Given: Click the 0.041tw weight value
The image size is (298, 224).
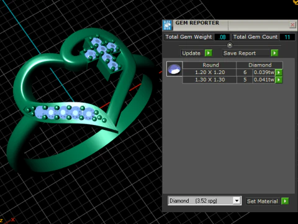Looking at the screenshot, I should [x=264, y=80].
